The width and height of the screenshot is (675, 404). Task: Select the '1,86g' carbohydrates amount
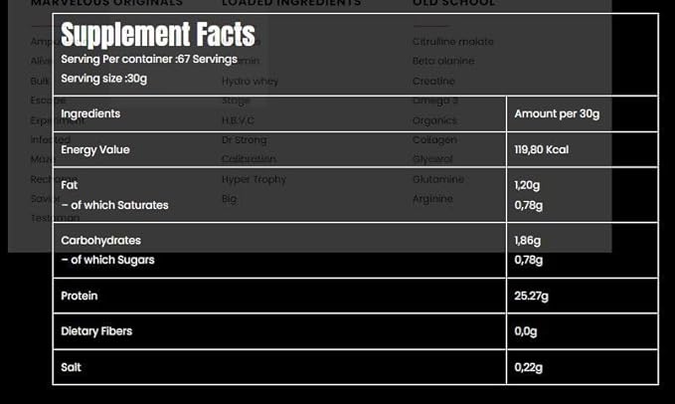pyautogui.click(x=527, y=241)
